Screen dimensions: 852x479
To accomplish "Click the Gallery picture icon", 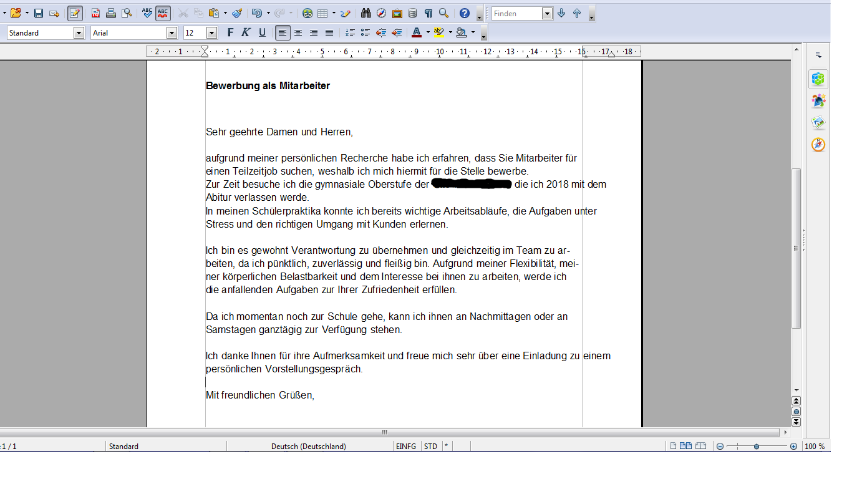I will tap(397, 13).
